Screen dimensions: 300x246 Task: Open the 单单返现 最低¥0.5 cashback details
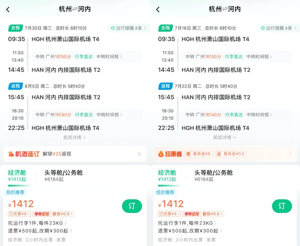(x=53, y=214)
